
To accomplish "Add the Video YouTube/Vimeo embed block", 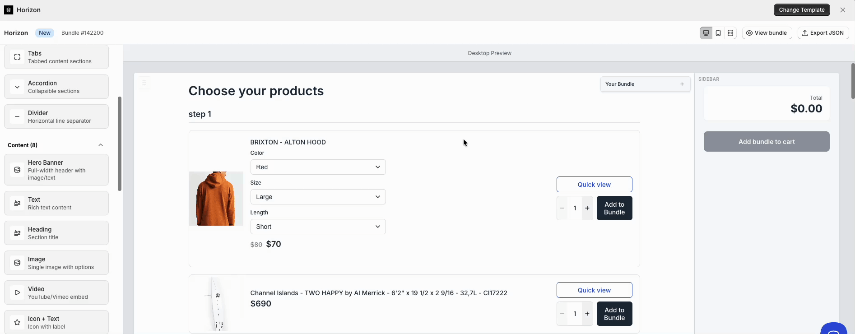I will click(56, 292).
